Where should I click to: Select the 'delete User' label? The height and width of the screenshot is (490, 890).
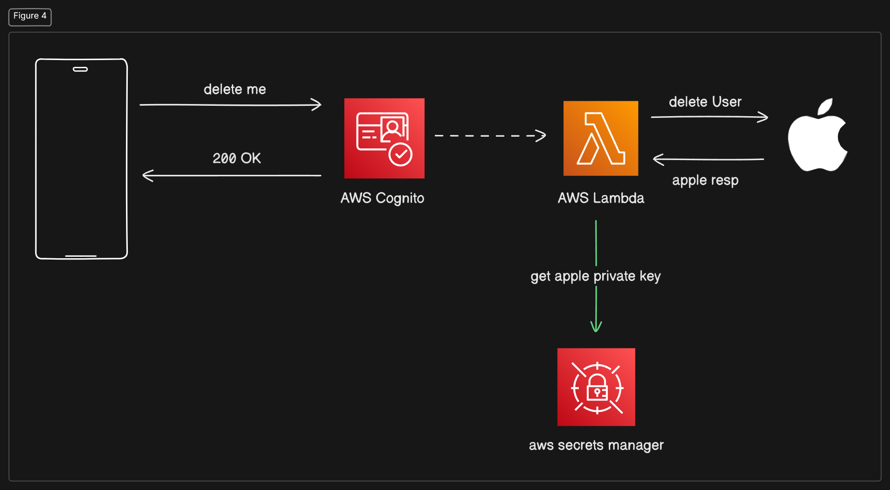pos(705,102)
